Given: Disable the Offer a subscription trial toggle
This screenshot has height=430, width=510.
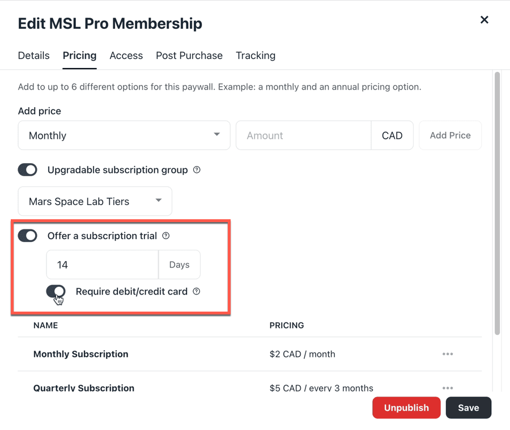Looking at the screenshot, I should tap(28, 236).
